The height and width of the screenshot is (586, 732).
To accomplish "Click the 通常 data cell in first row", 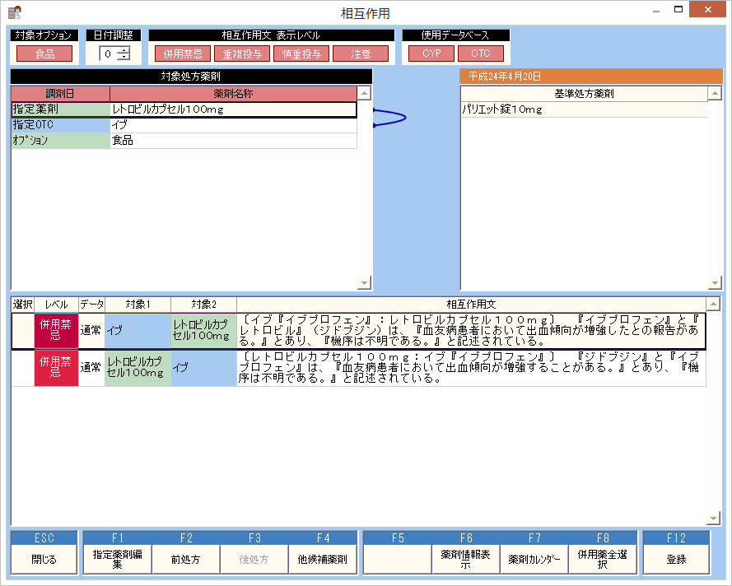I will click(91, 331).
